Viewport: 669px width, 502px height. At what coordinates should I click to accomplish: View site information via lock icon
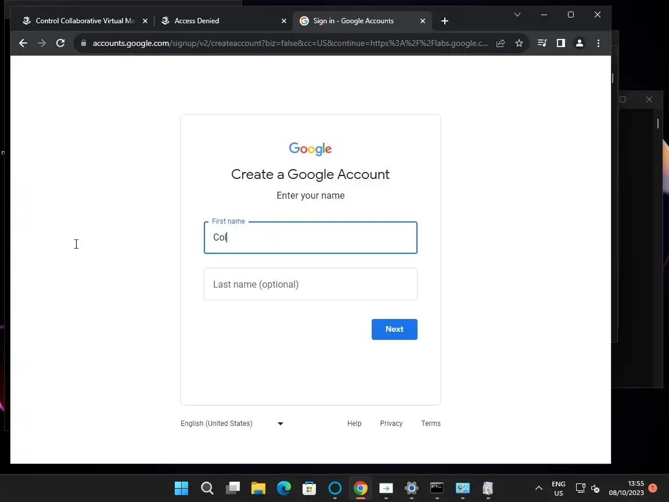pyautogui.click(x=84, y=43)
